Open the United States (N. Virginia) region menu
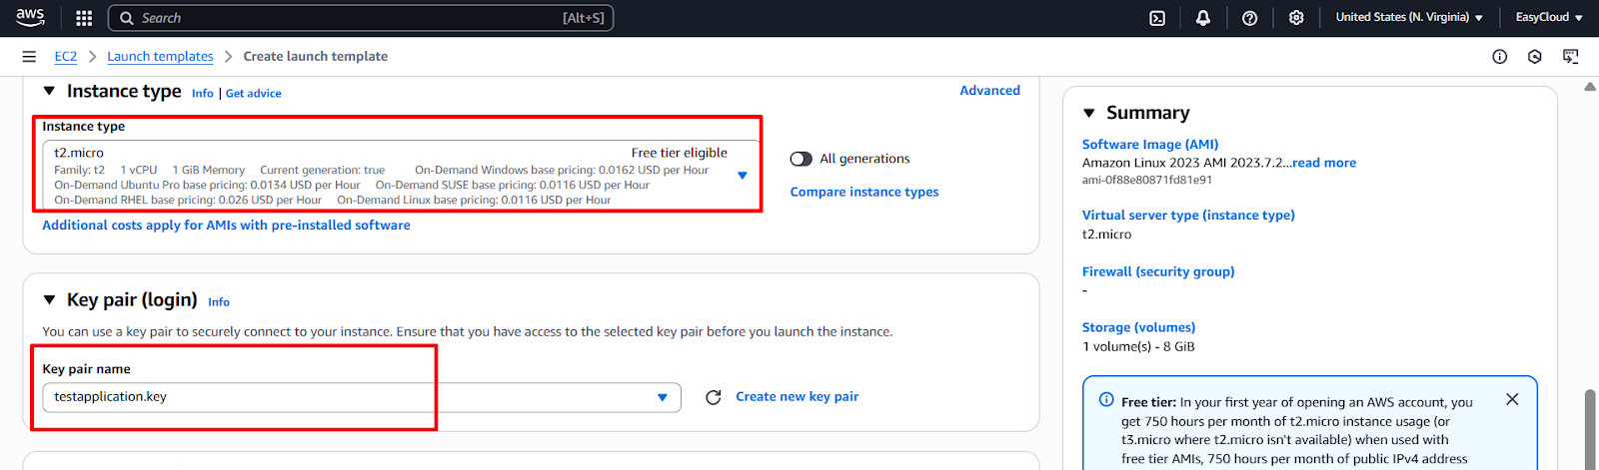Image resolution: width=1599 pixels, height=470 pixels. pyautogui.click(x=1409, y=17)
